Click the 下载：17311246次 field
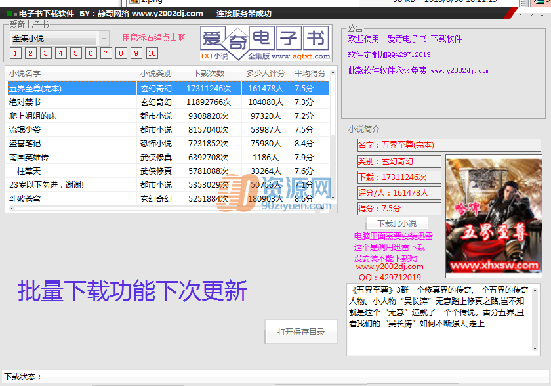This screenshot has height=386, width=551. tap(399, 177)
